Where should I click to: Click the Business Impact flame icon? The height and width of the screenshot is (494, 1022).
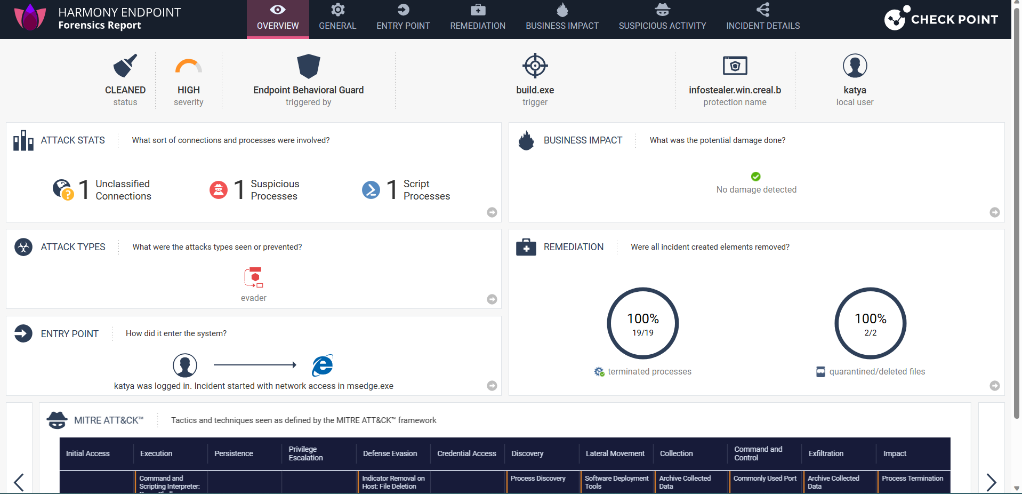pyautogui.click(x=526, y=140)
